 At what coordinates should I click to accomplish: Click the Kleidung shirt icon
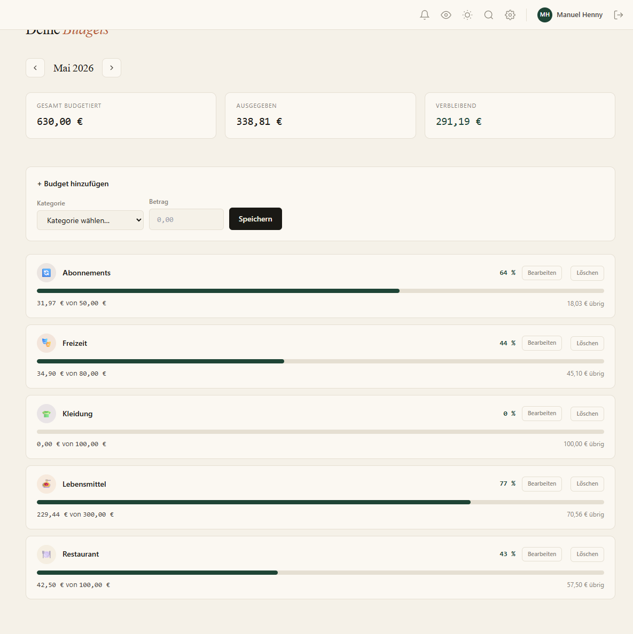[x=46, y=414]
